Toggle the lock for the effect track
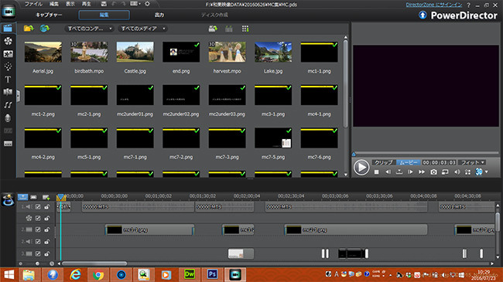The width and height of the screenshot is (503, 282). click(x=47, y=218)
